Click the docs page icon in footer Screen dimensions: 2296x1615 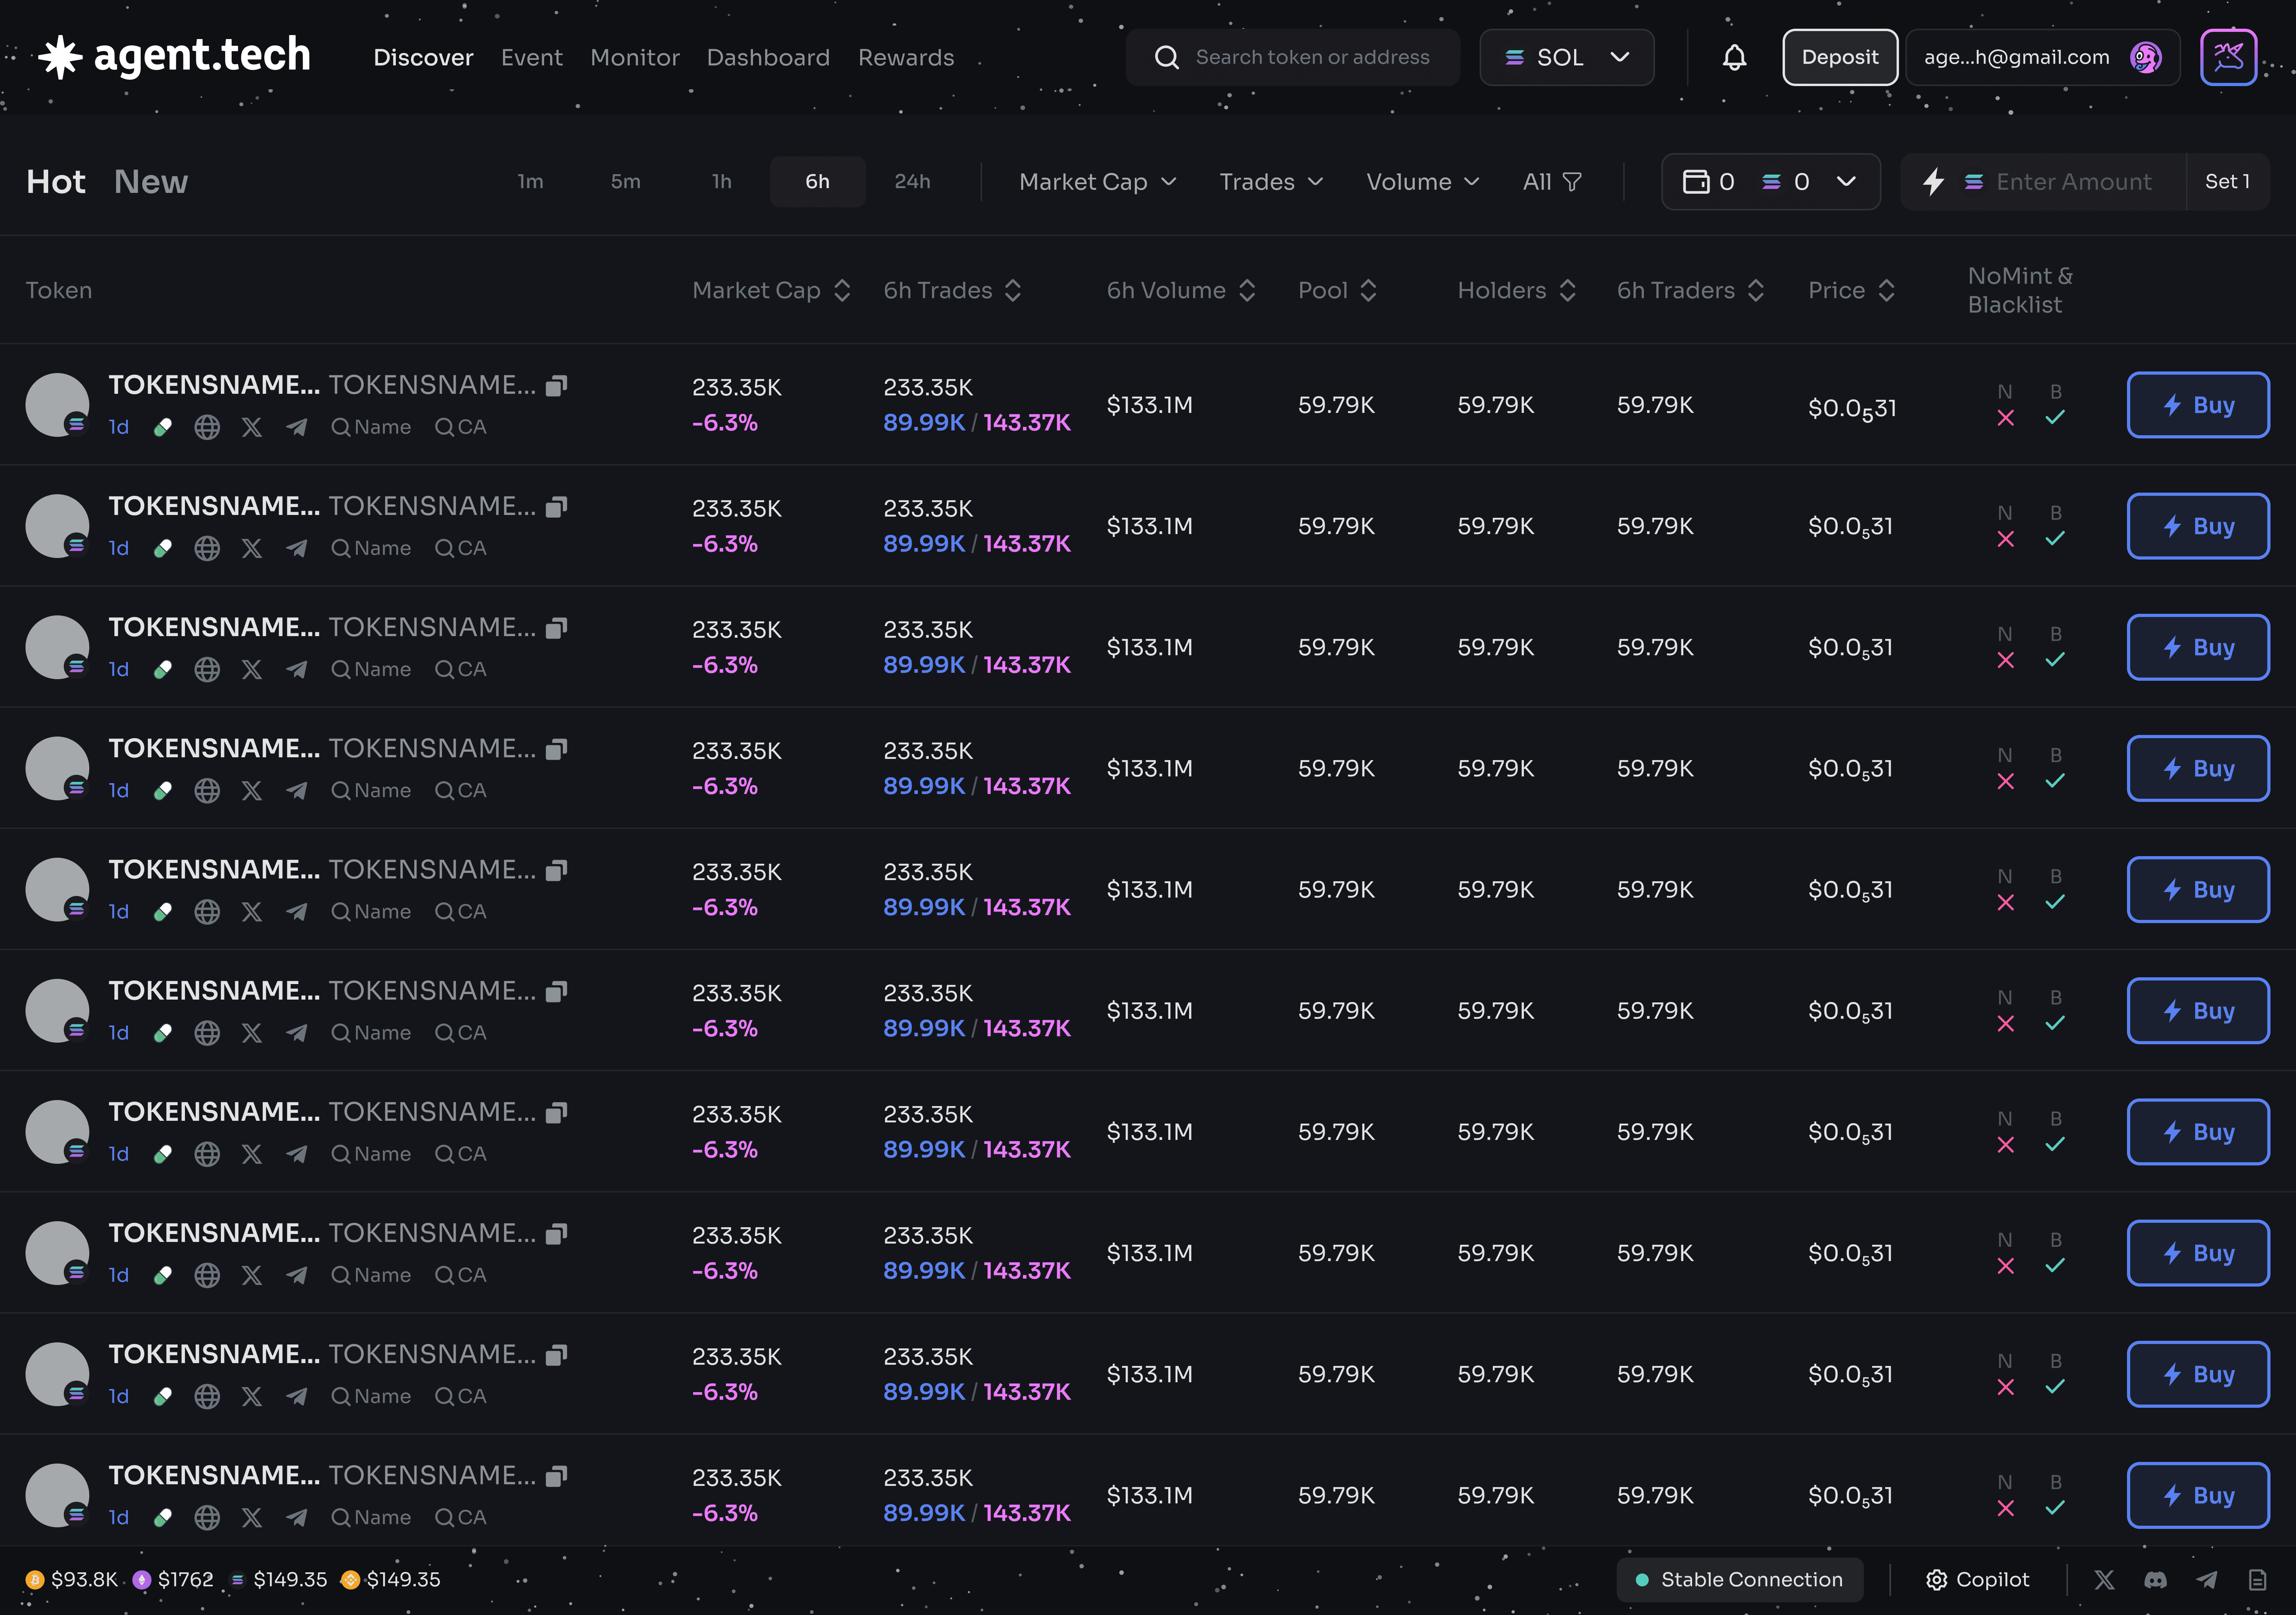pyautogui.click(x=2257, y=1579)
